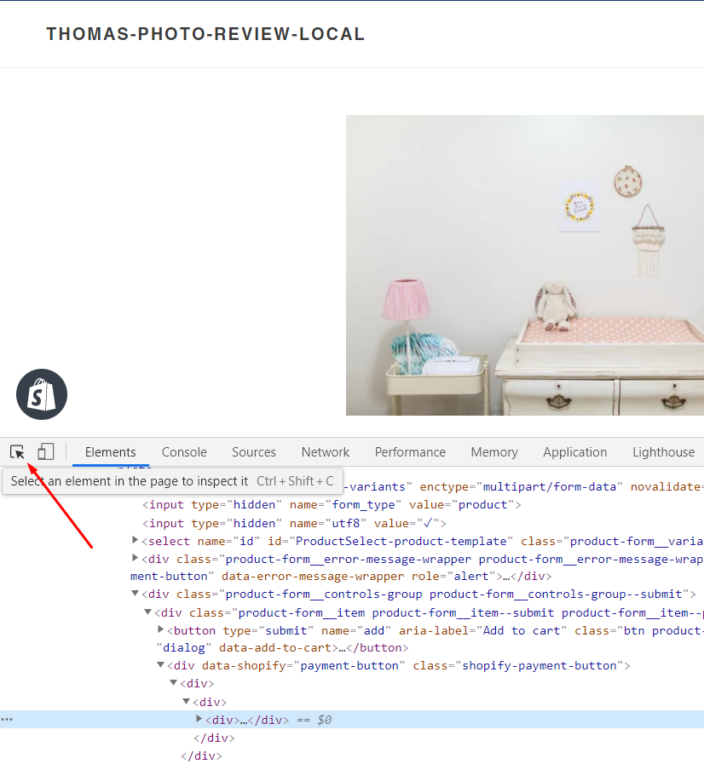Screen dimensions: 704x764
Task: Select the "dialog" data-add-to-cart closing line
Action: [282, 648]
